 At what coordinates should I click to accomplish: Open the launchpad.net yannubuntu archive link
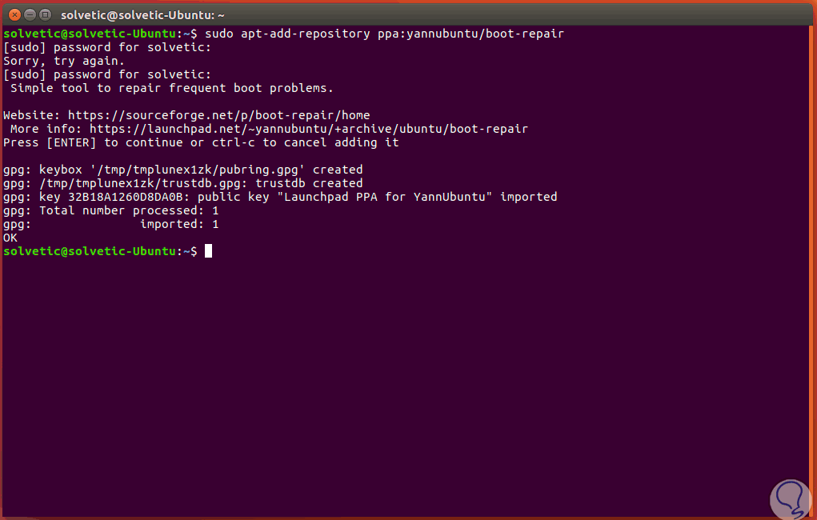pos(308,129)
